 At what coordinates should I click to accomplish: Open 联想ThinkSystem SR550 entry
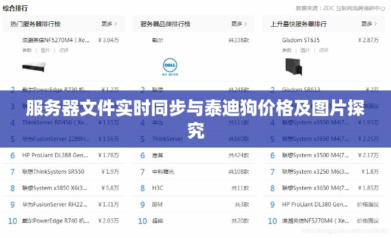pos(53,172)
